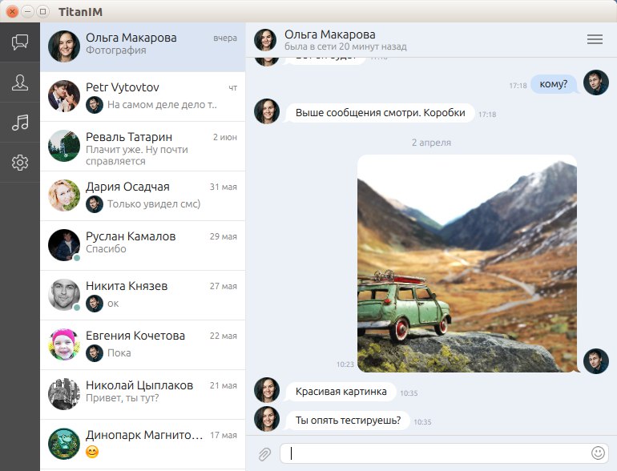Click the 10:23 timestamp beside photo

(x=345, y=364)
